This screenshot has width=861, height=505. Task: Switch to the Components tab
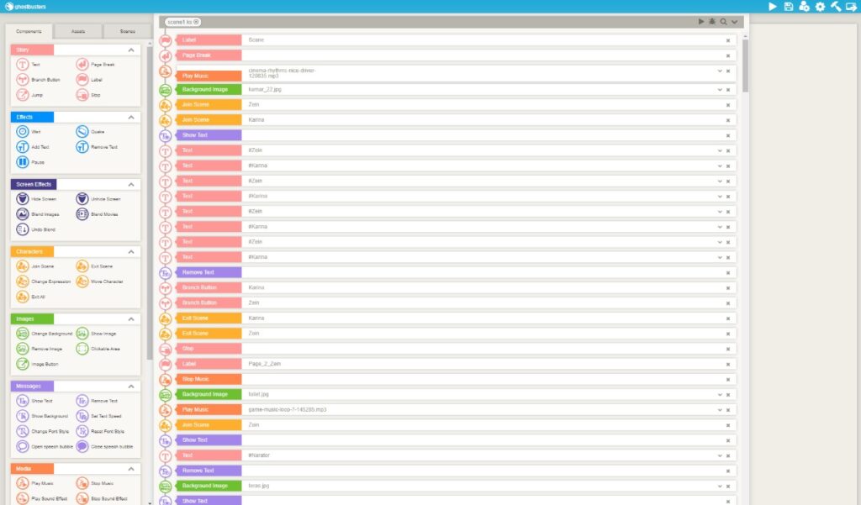[x=29, y=31]
